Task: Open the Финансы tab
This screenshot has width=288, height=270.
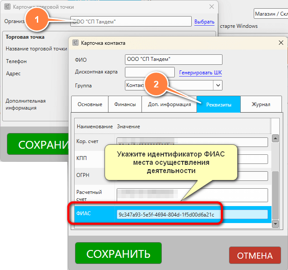Action: (125, 104)
